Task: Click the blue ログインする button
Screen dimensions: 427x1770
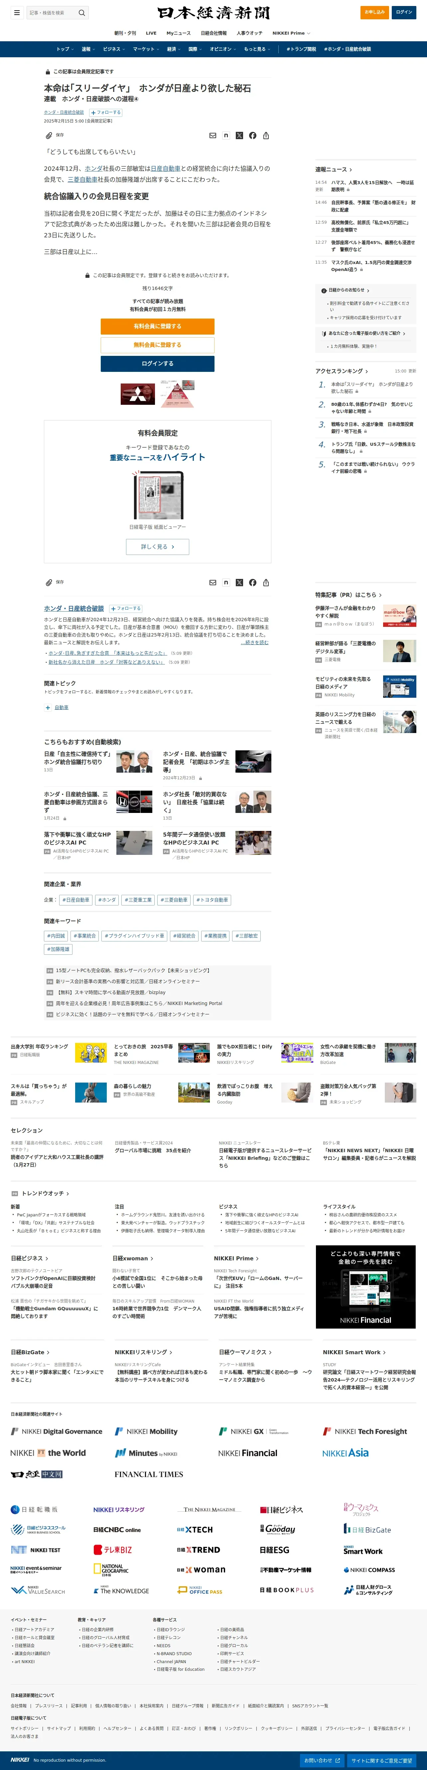Action: click(157, 364)
